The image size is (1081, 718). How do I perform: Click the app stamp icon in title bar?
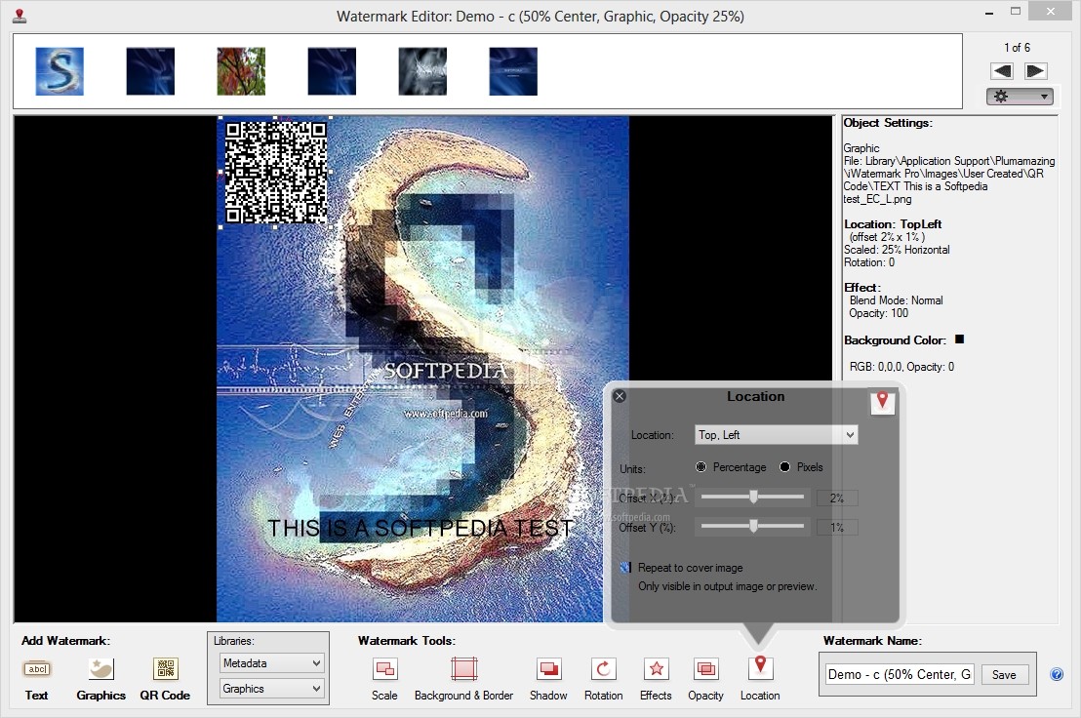coord(20,16)
